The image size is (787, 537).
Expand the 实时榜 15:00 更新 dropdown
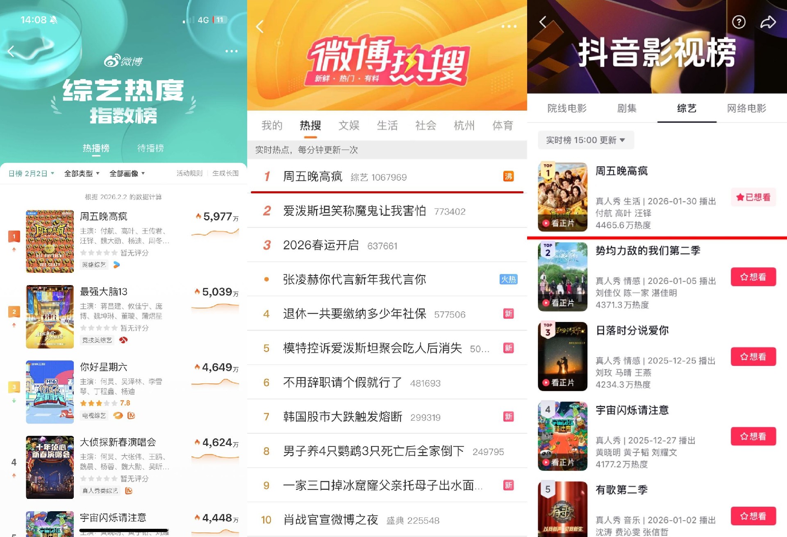coord(585,140)
